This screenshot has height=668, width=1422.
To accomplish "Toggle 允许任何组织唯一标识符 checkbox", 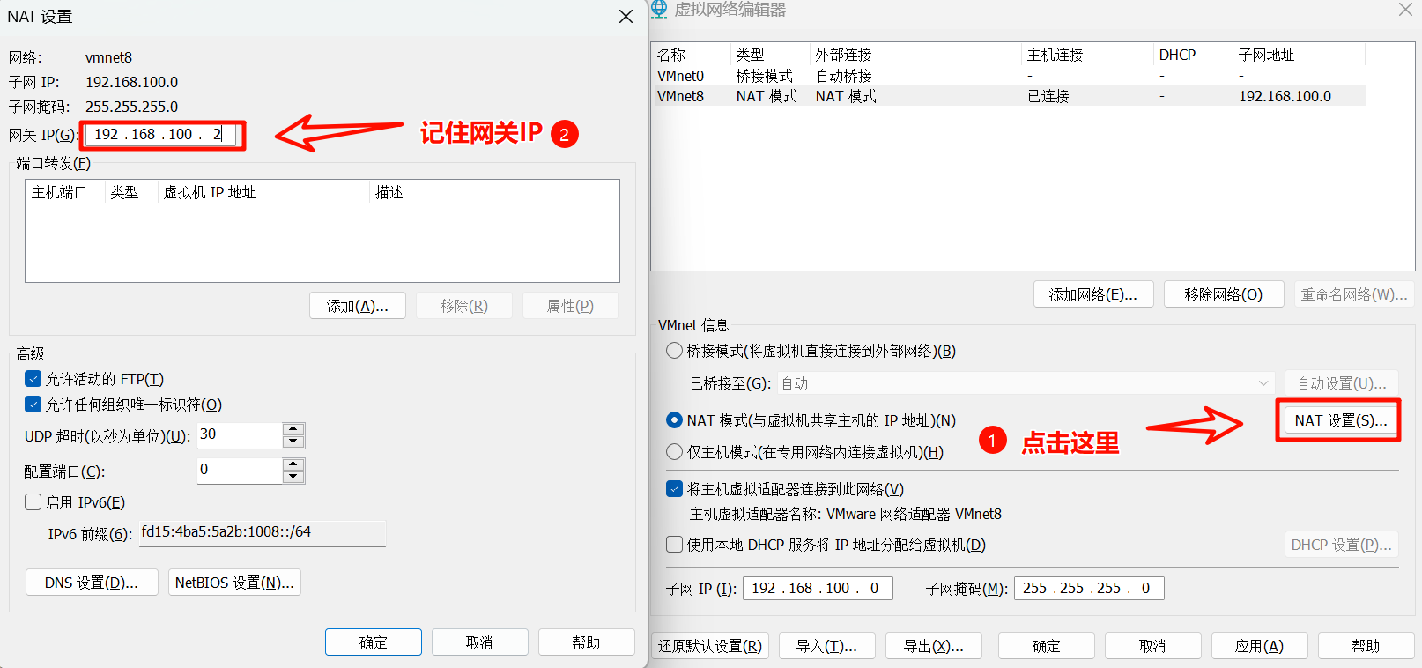I will click(x=33, y=405).
